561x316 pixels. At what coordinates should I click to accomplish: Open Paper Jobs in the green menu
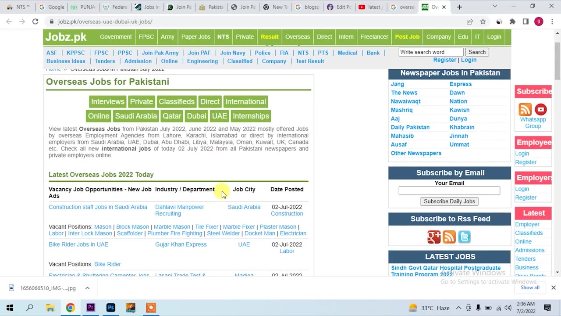coord(196,37)
